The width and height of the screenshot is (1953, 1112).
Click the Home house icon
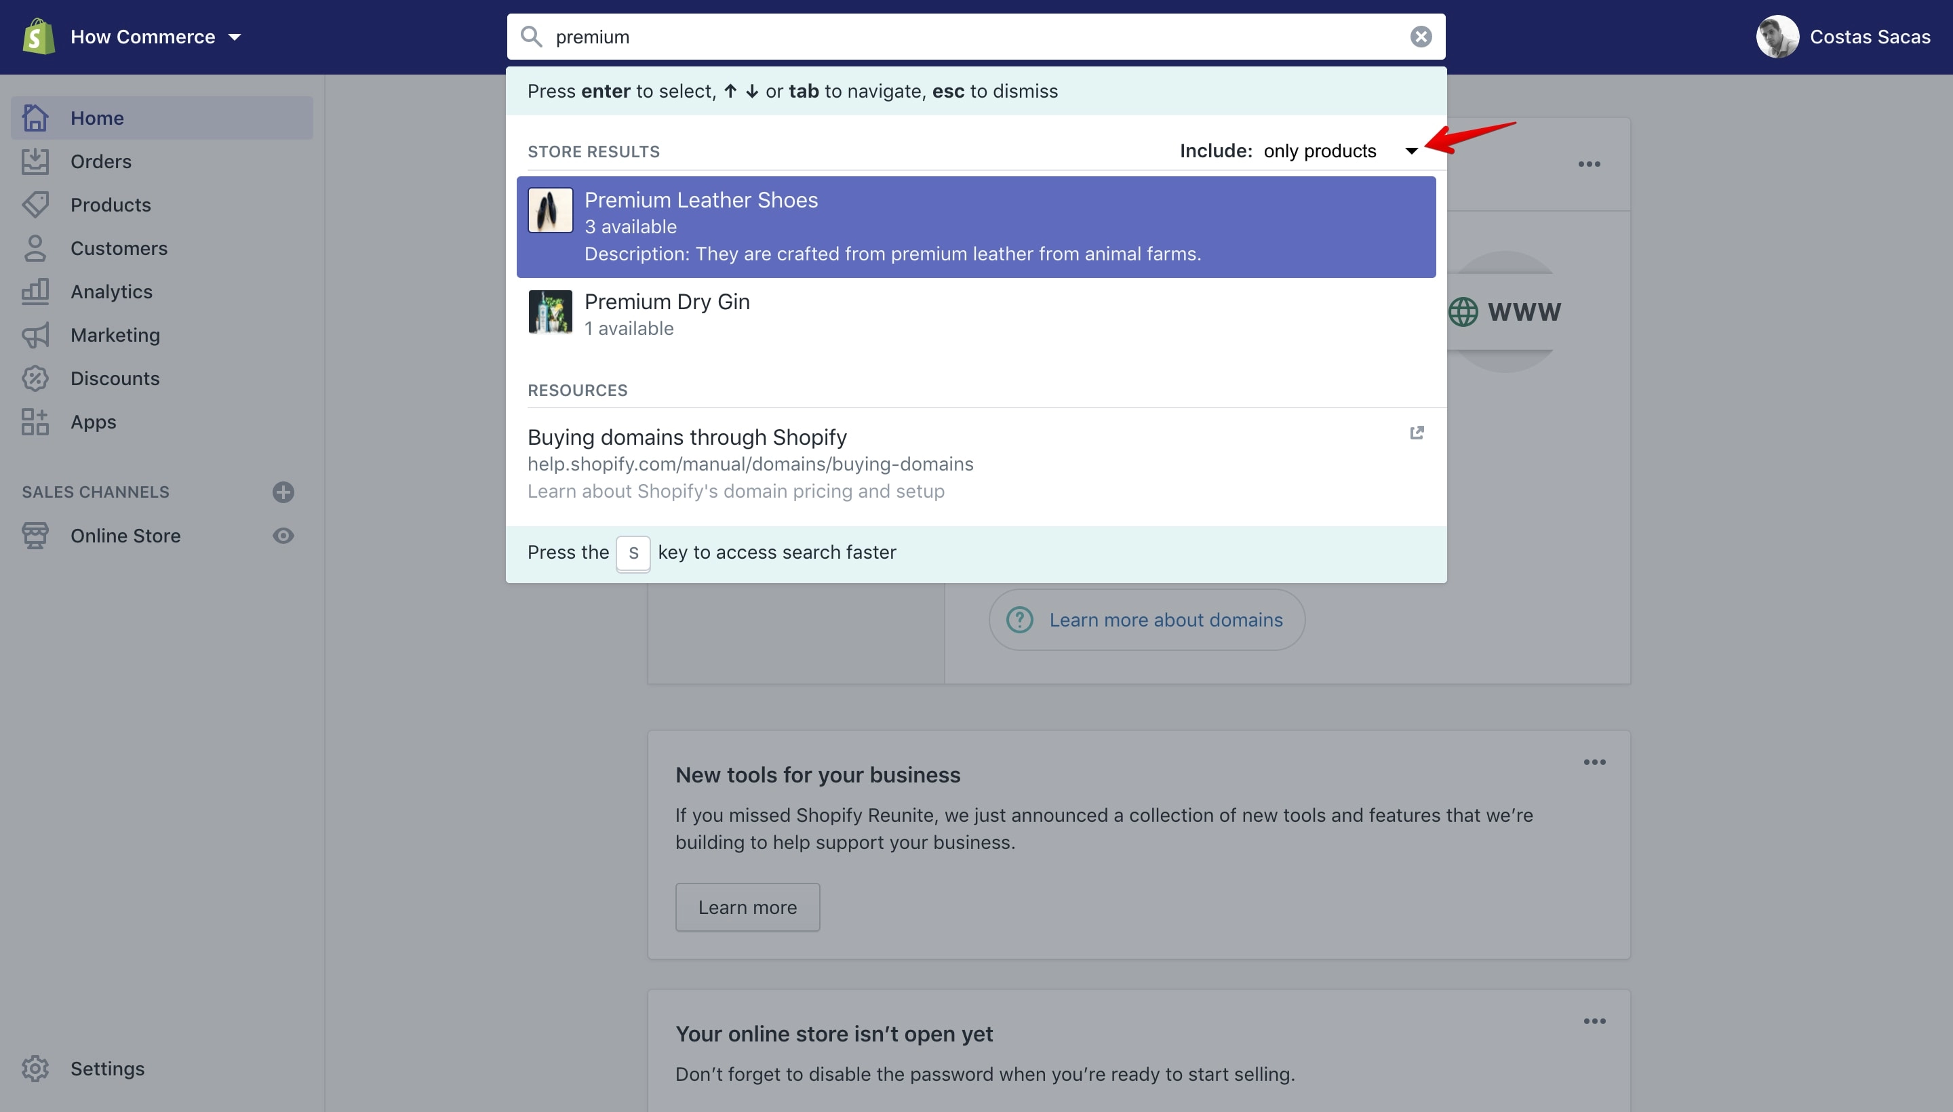(35, 117)
